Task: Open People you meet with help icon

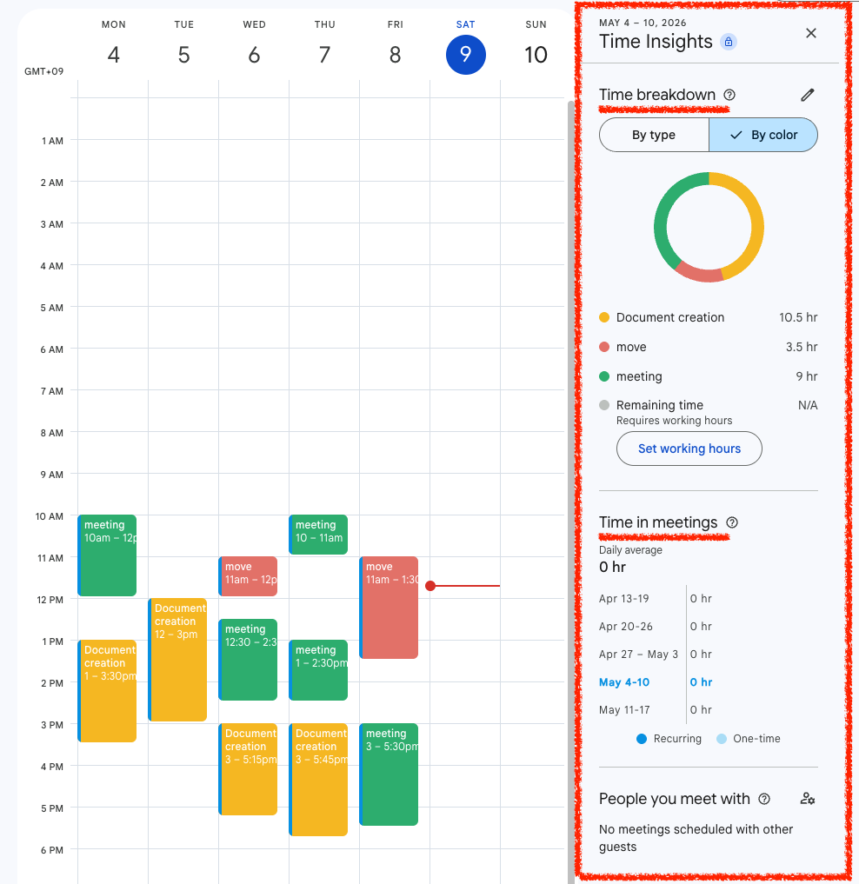Action: [x=763, y=799]
